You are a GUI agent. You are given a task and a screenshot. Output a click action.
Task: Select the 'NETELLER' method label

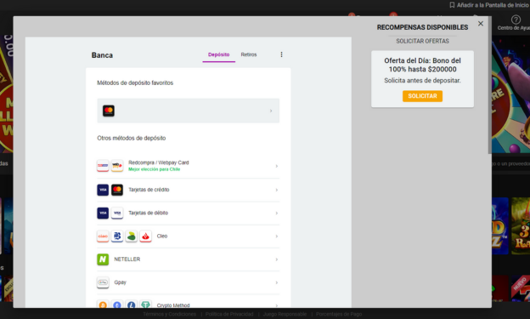coord(127,259)
